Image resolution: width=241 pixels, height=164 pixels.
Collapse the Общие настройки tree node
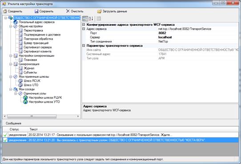(x=11, y=26)
